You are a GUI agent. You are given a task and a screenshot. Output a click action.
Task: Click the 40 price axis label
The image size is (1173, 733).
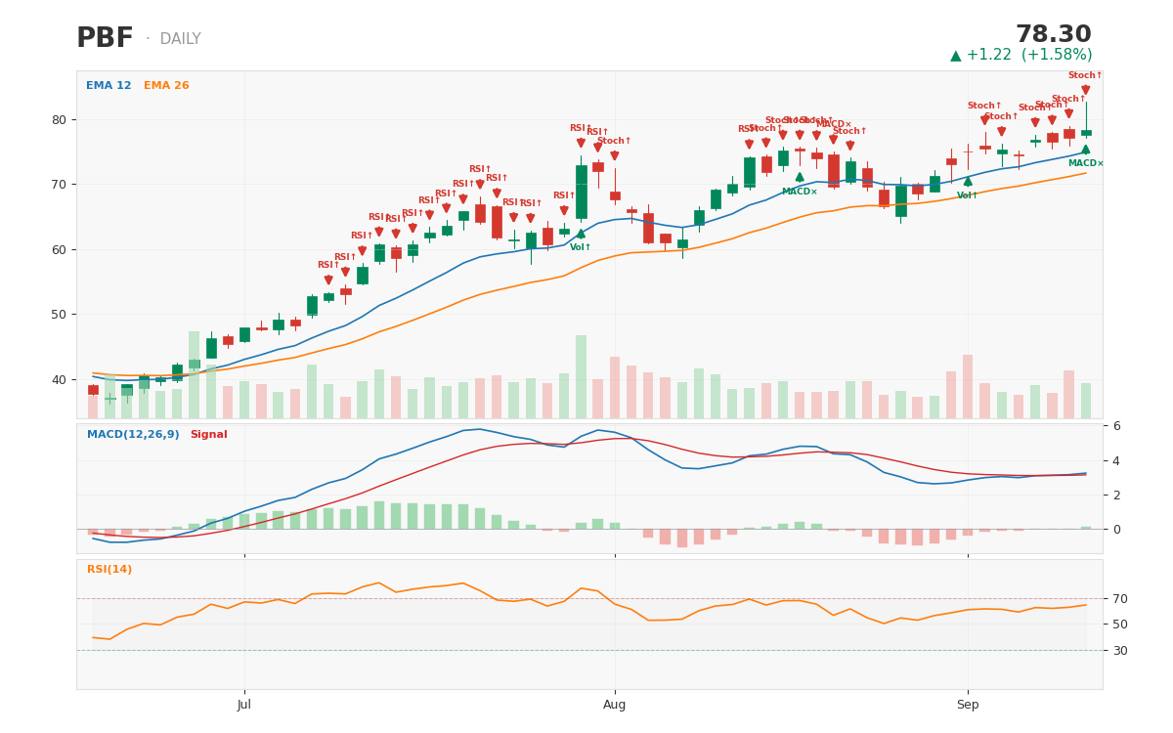(x=60, y=380)
